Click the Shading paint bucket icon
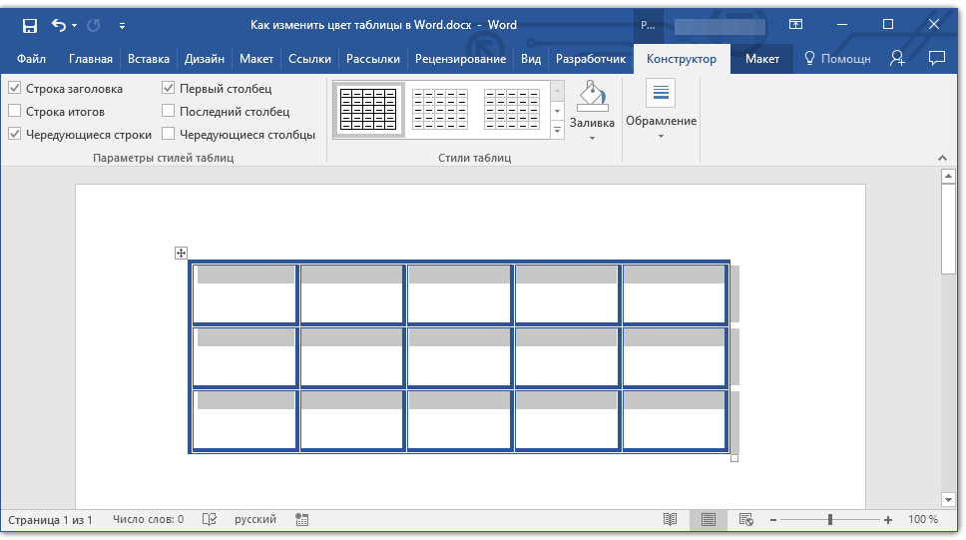966x540 pixels. 591,97
